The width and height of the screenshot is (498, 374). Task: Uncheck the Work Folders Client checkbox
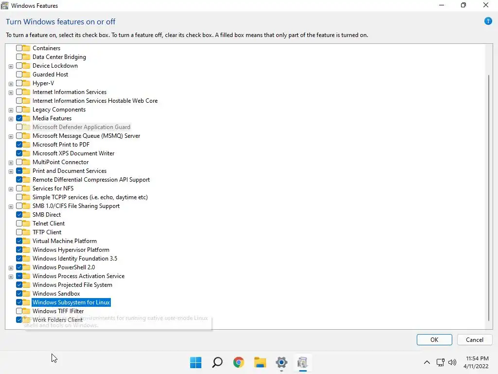[19, 319]
